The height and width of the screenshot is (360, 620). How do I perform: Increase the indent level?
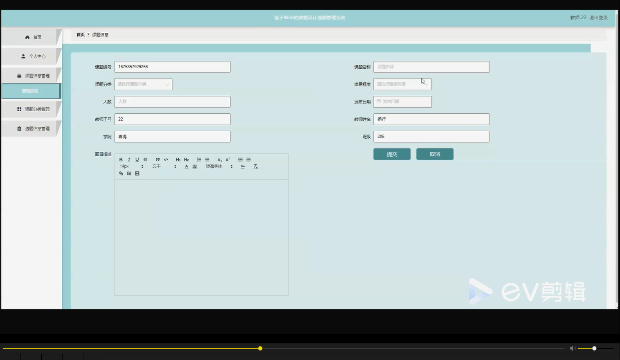[x=249, y=160]
